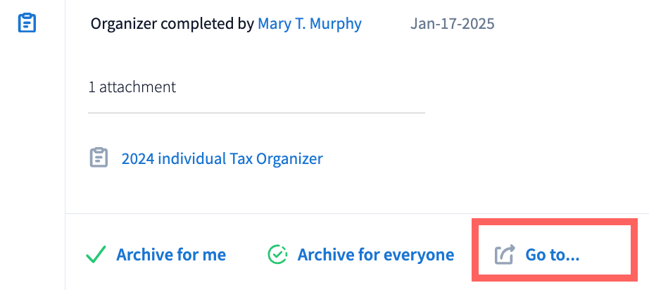
Task: Click the "Organizer completed by" text
Action: point(172,24)
